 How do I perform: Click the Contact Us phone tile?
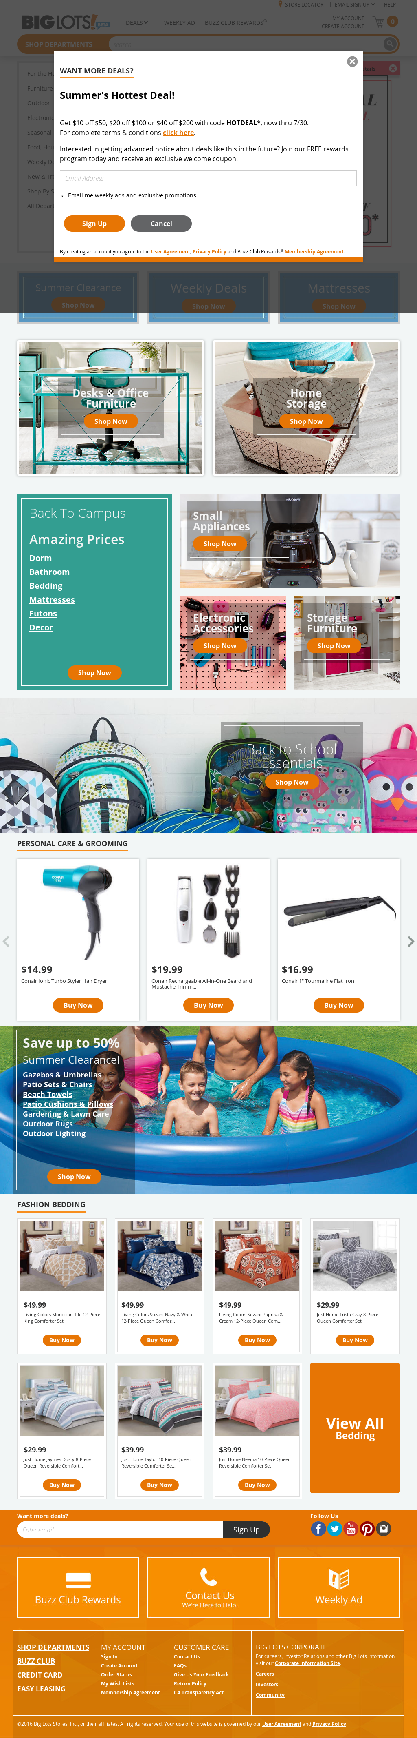pos(209,1587)
